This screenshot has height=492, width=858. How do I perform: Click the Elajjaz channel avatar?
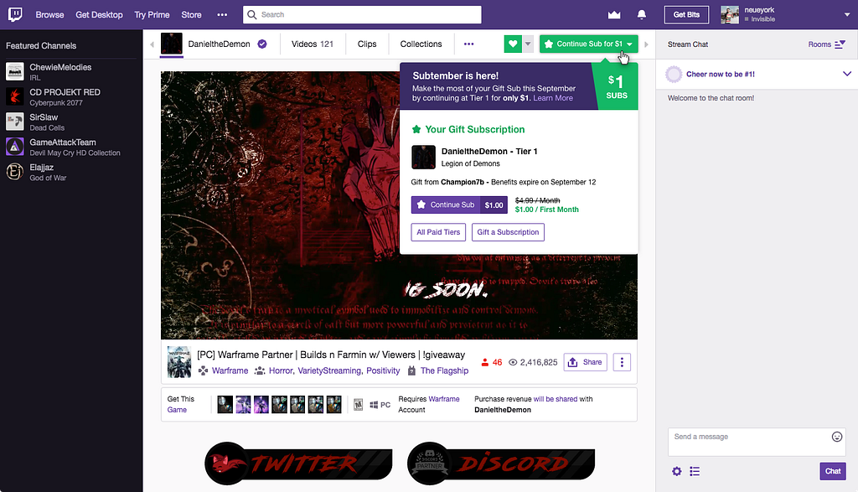(15, 172)
